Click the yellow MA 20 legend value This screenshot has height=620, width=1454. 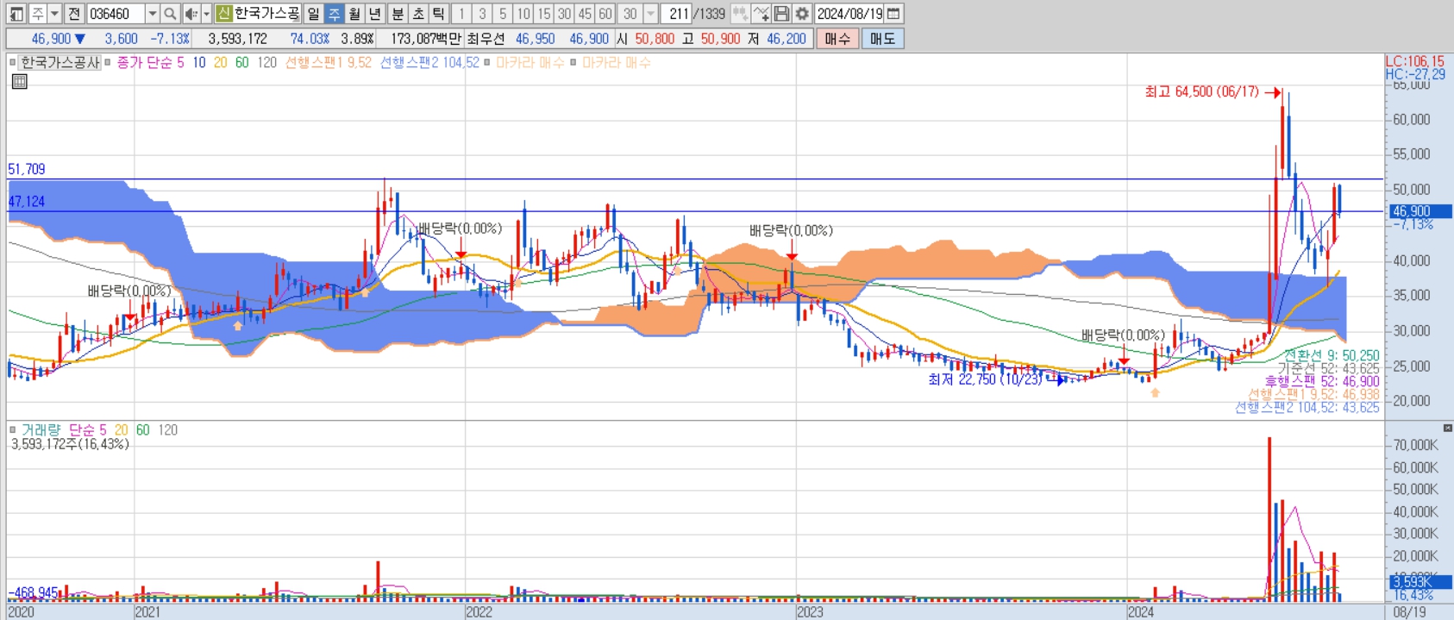click(221, 63)
